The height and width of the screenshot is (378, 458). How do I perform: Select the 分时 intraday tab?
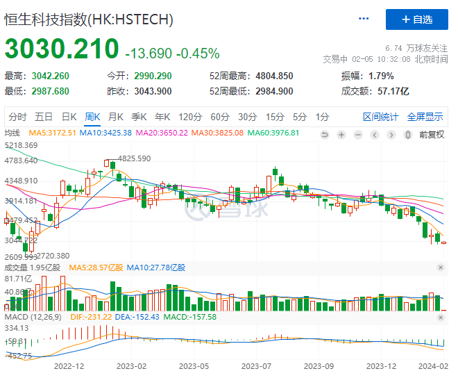18,116
